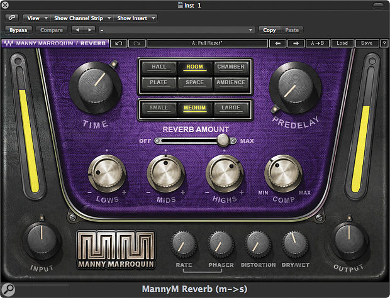
Task: Select next setting with right triangle
Action: point(89,30)
